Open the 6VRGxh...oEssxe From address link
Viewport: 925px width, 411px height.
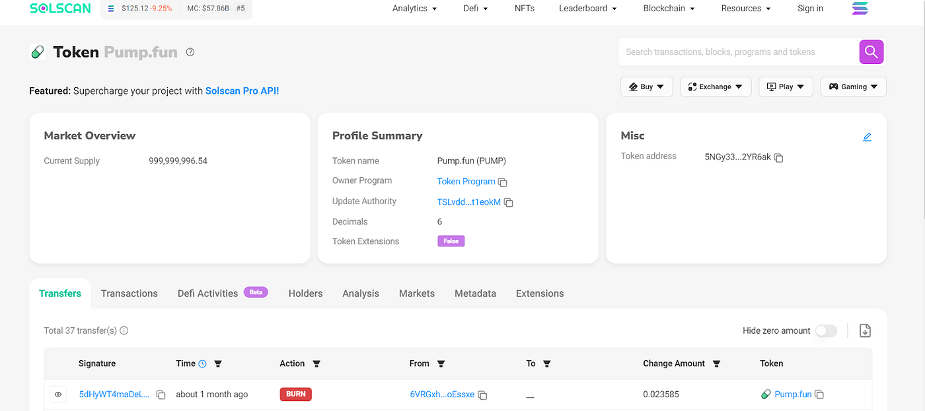pos(442,394)
